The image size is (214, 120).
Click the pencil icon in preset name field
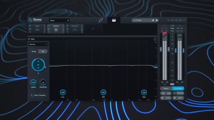click(68, 21)
